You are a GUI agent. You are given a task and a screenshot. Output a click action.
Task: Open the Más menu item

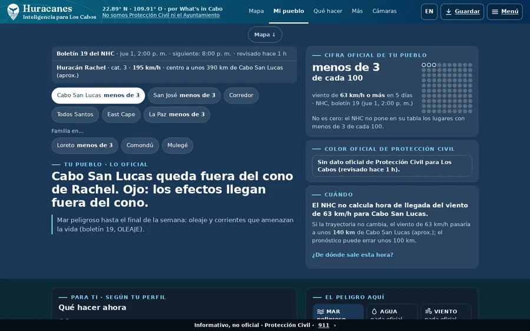(x=357, y=11)
